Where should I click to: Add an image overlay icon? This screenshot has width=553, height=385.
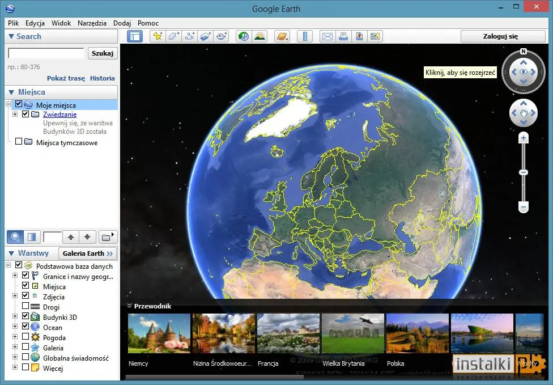click(206, 36)
